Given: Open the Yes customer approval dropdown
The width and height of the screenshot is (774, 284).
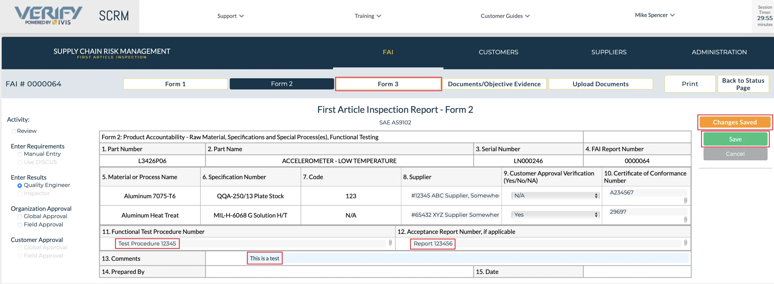Looking at the screenshot, I should point(555,215).
